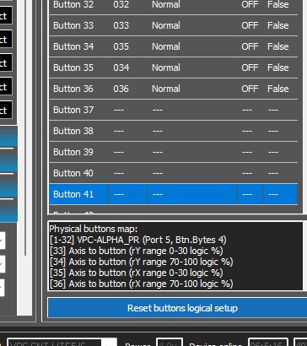The height and width of the screenshot is (346, 307).
Task: Select the Button 36 row name
Action: (x=73, y=89)
